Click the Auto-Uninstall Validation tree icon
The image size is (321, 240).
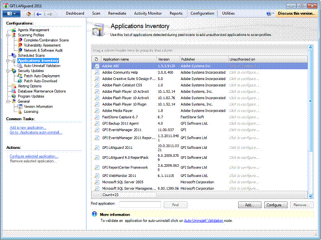(x=20, y=66)
